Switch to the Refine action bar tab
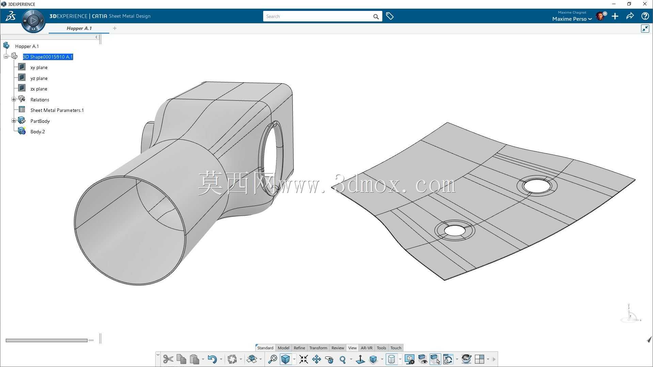Screen dimensions: 653x367 (299, 348)
